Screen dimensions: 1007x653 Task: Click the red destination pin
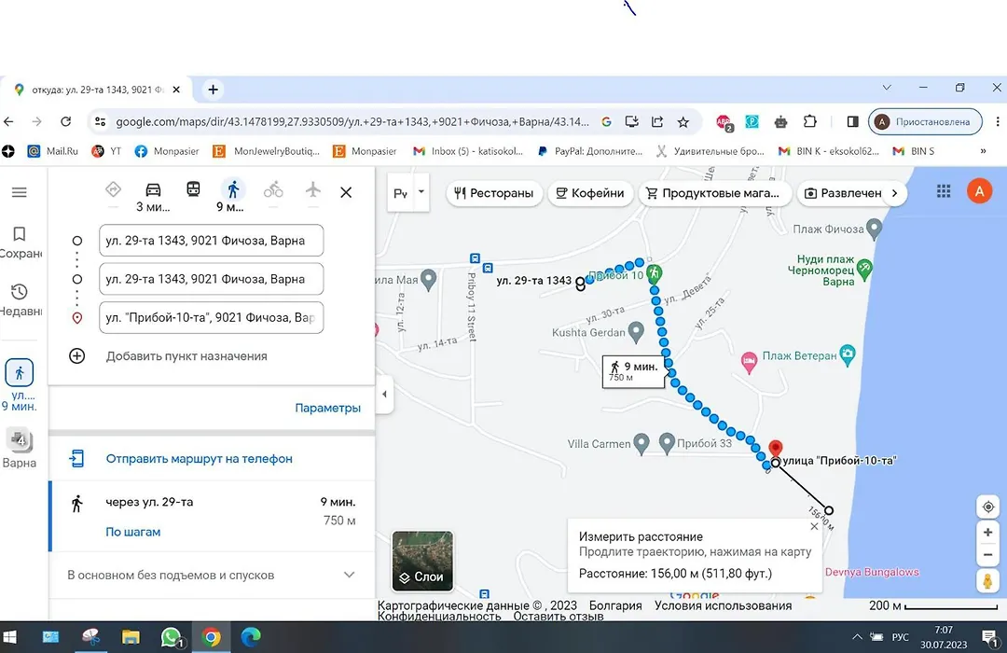[x=776, y=449]
